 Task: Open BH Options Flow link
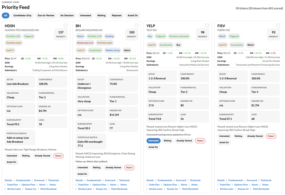99,185
